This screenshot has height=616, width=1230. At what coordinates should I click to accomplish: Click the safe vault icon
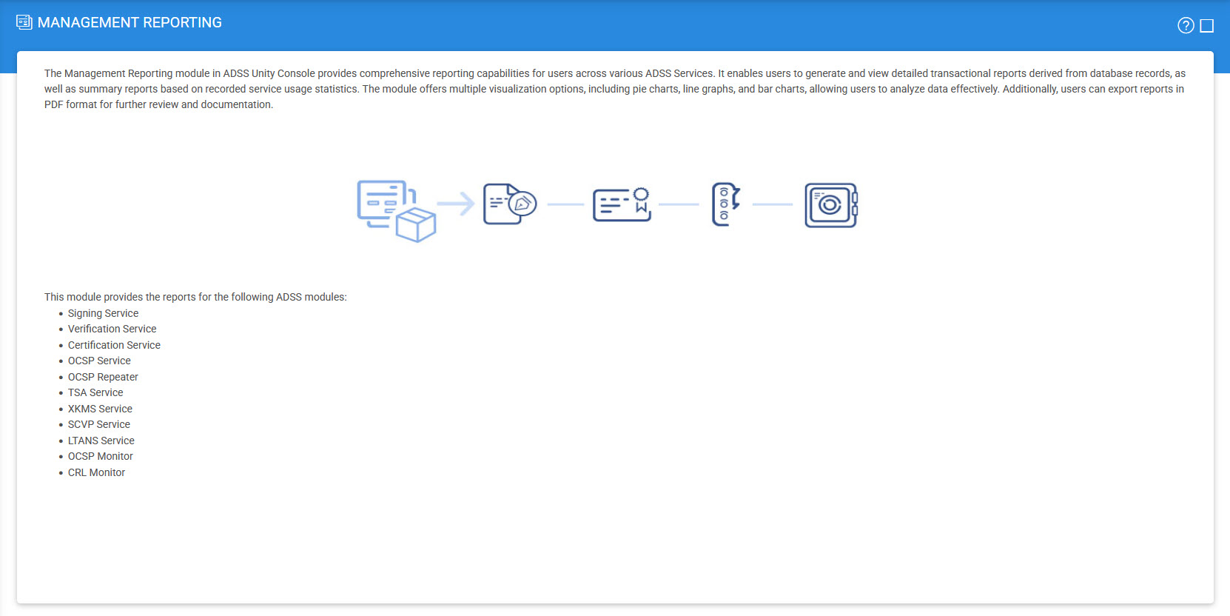[830, 205]
